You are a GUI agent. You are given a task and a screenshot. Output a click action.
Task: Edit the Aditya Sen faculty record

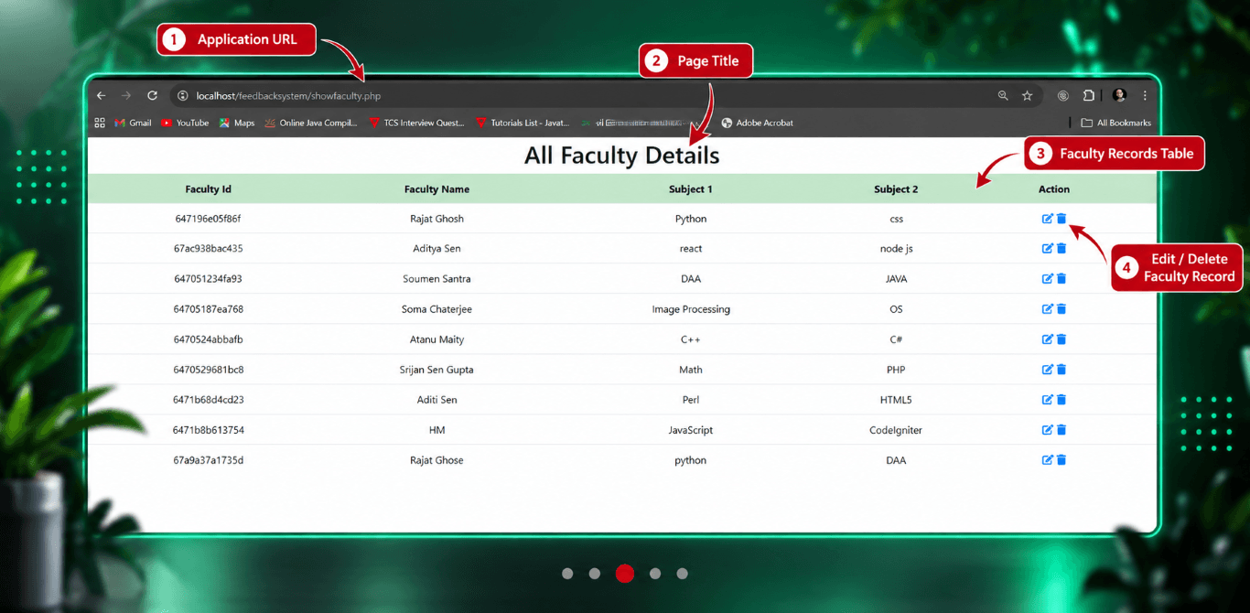point(1048,249)
